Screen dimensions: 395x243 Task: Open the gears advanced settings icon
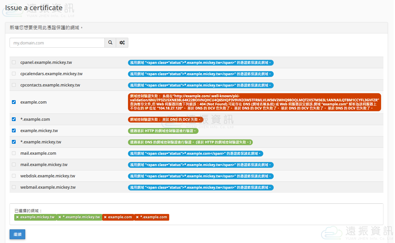(x=122, y=43)
